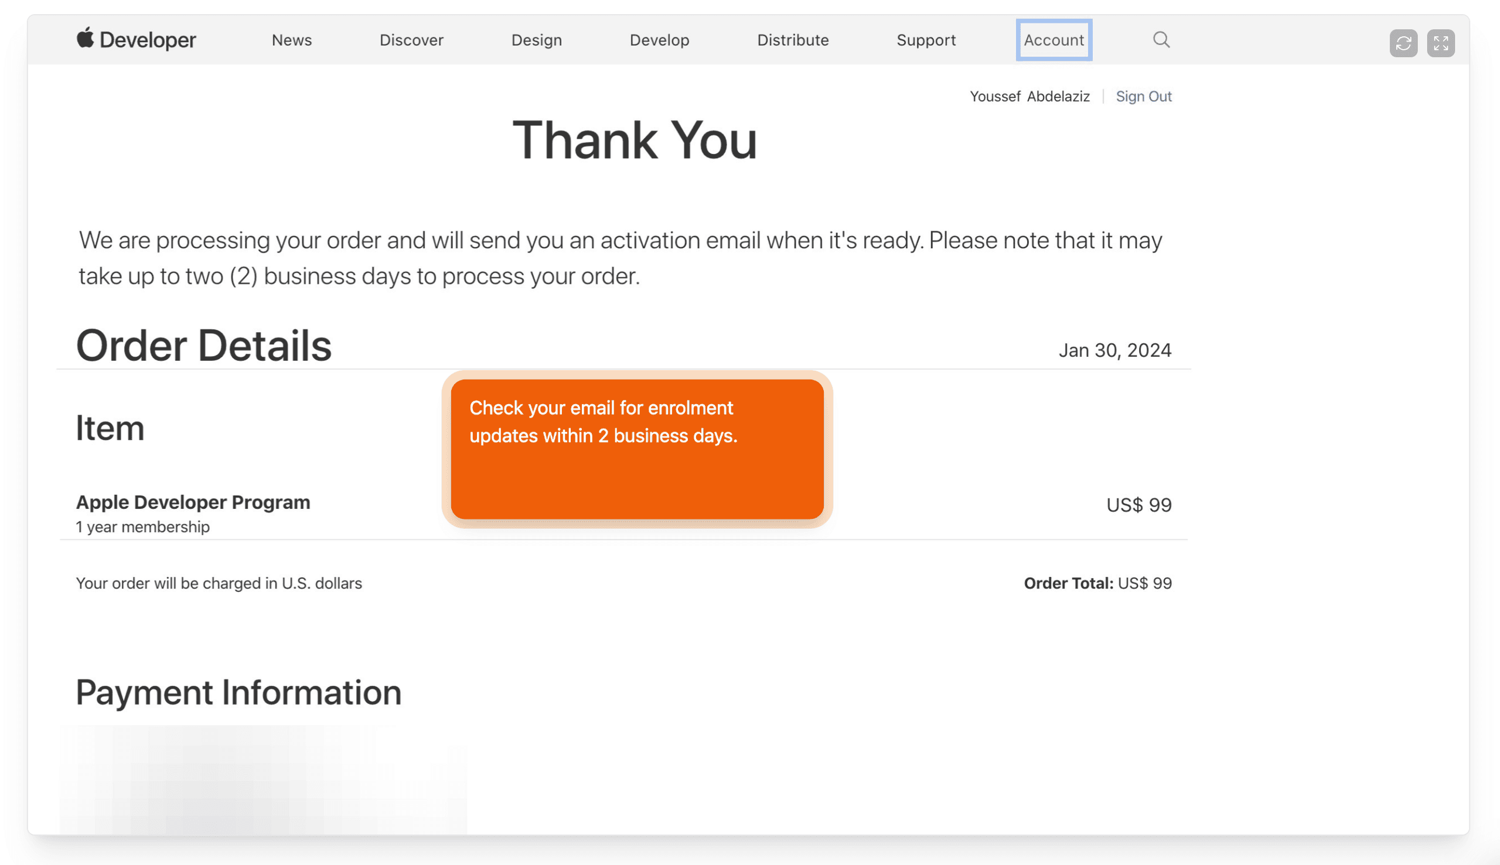Screen dimensions: 1500x865
Task: Click the Order Details heading
Action: pyautogui.click(x=203, y=346)
